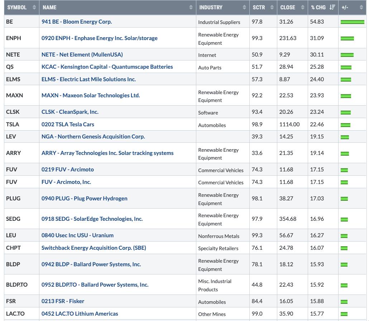Click the green change bar for Bloom Energy
Viewport: 369px width, 321px height.
click(x=352, y=22)
